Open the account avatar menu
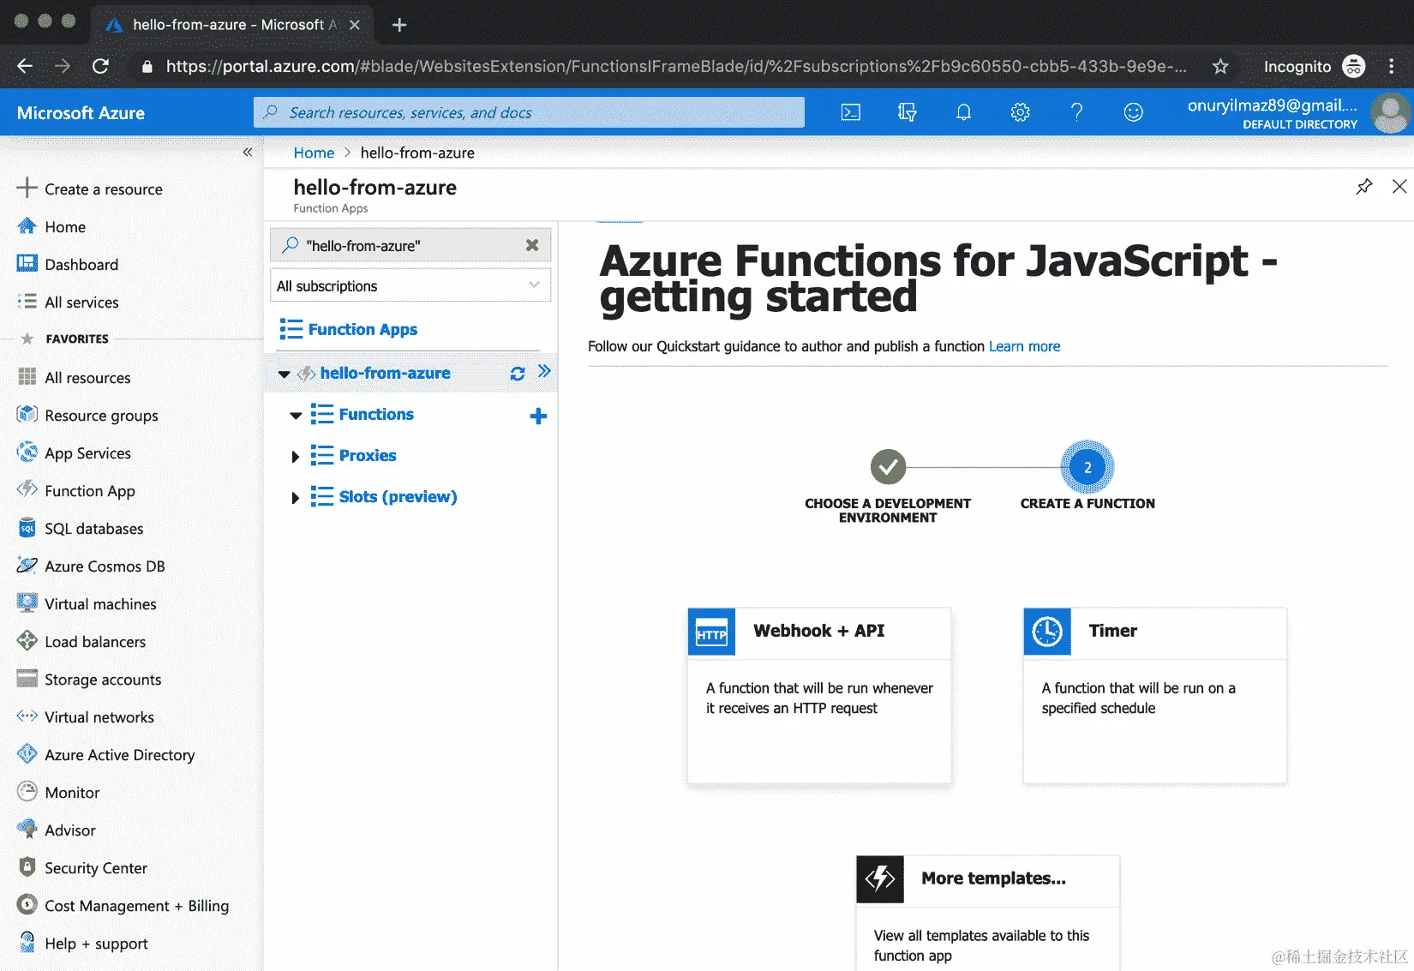Screen dimensions: 1414x971 coord(1389,112)
